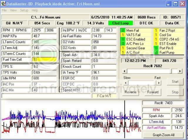This screenshot has width=188, height=140.
Task: Click right arrow of record position scrollbar
Action: [180, 71]
